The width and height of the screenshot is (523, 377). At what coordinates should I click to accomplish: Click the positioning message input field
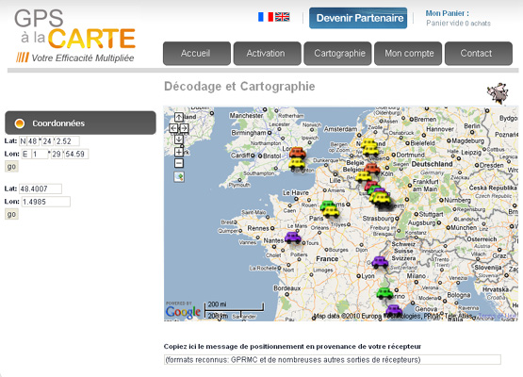click(x=333, y=360)
